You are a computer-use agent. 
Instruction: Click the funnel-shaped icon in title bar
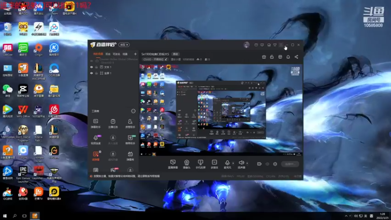pyautogui.click(x=275, y=45)
